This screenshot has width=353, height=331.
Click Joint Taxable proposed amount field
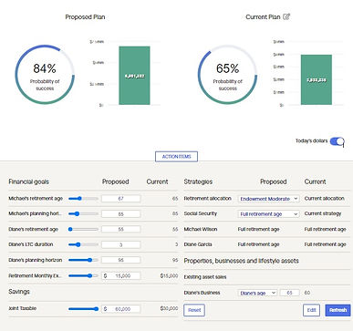(x=121, y=309)
